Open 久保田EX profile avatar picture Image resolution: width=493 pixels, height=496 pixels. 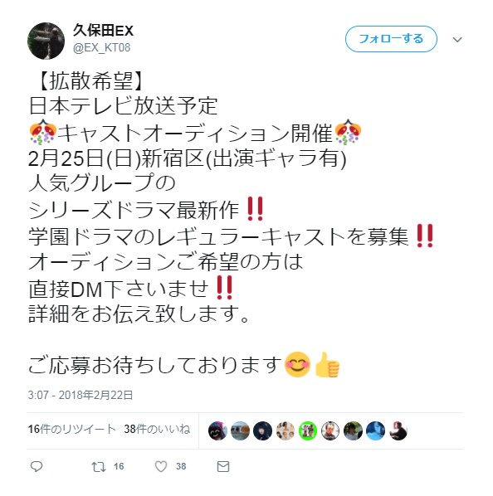(46, 41)
